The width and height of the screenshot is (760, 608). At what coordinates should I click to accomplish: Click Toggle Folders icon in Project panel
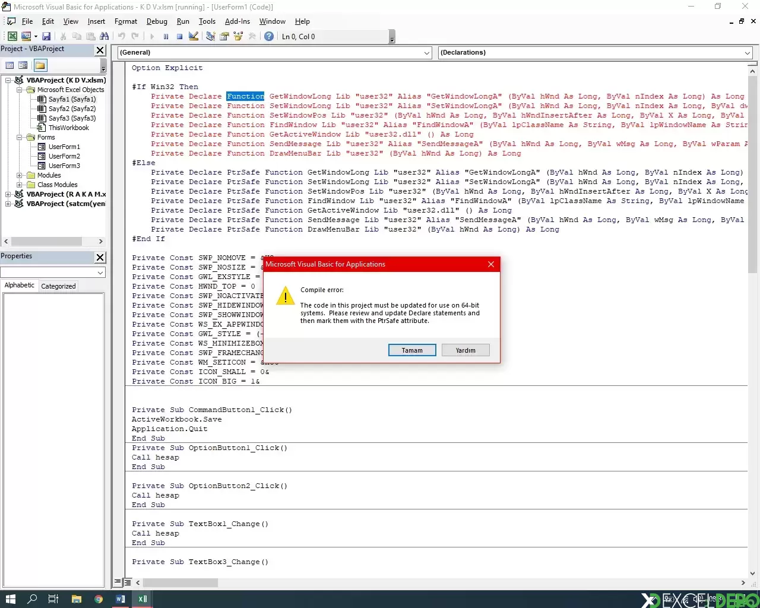click(40, 65)
